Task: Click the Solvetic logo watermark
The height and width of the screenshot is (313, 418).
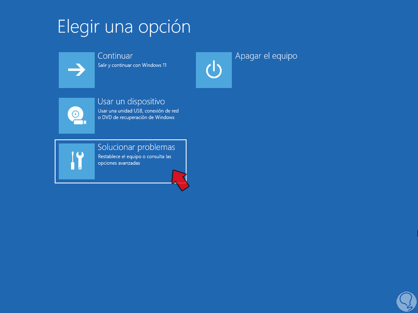Action: [406, 301]
